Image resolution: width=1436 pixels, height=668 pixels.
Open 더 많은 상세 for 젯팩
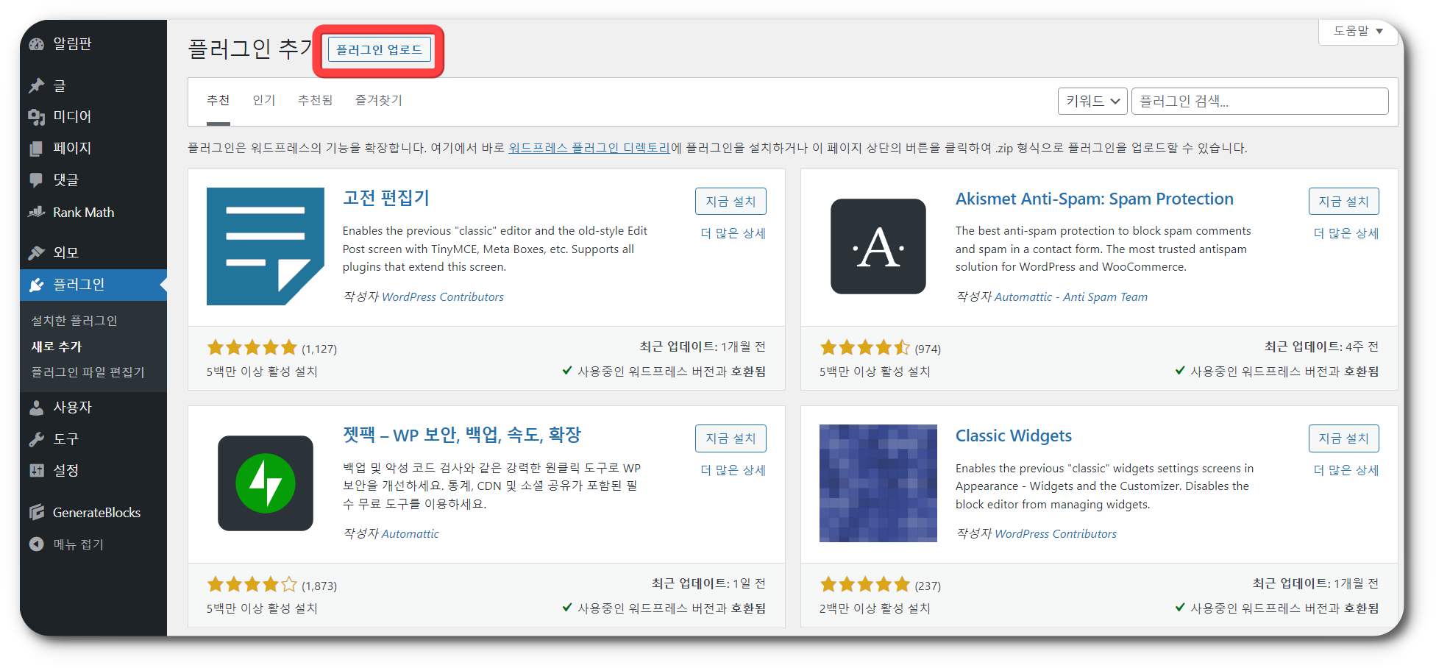coord(733,470)
